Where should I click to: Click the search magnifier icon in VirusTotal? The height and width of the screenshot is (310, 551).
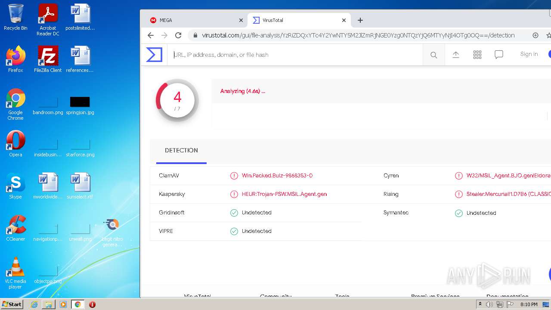[x=433, y=55]
